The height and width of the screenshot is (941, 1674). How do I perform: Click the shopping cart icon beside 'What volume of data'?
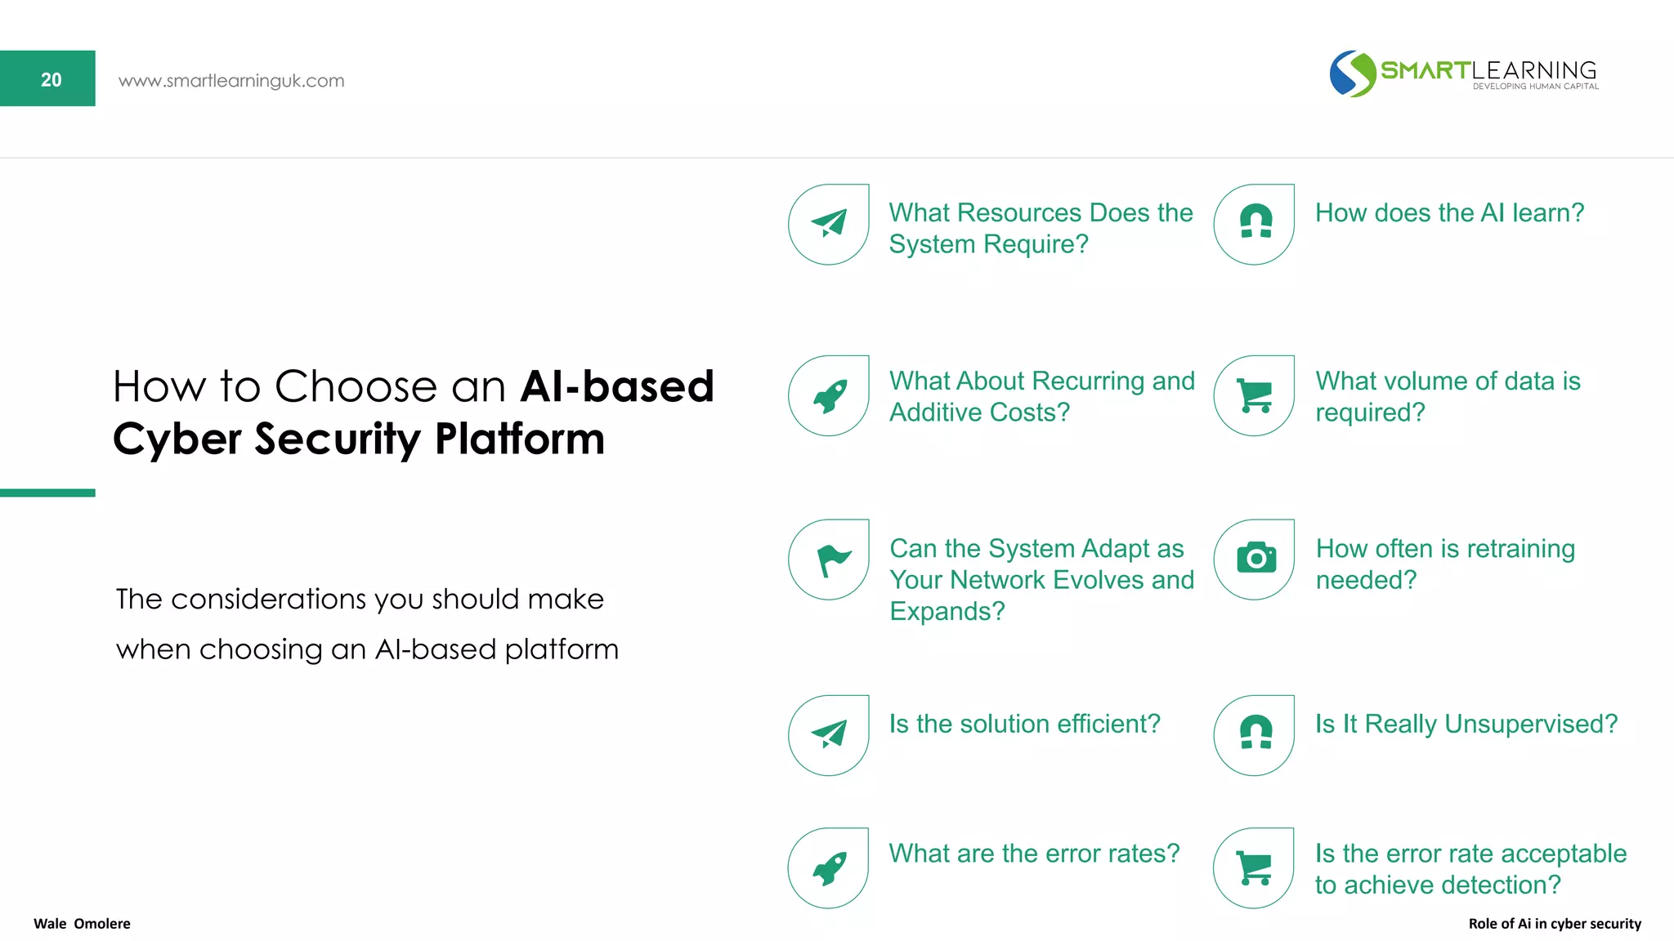click(x=1255, y=396)
